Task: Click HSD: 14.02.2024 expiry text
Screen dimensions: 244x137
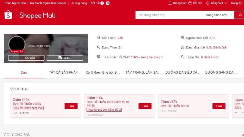Action: tap(169, 111)
